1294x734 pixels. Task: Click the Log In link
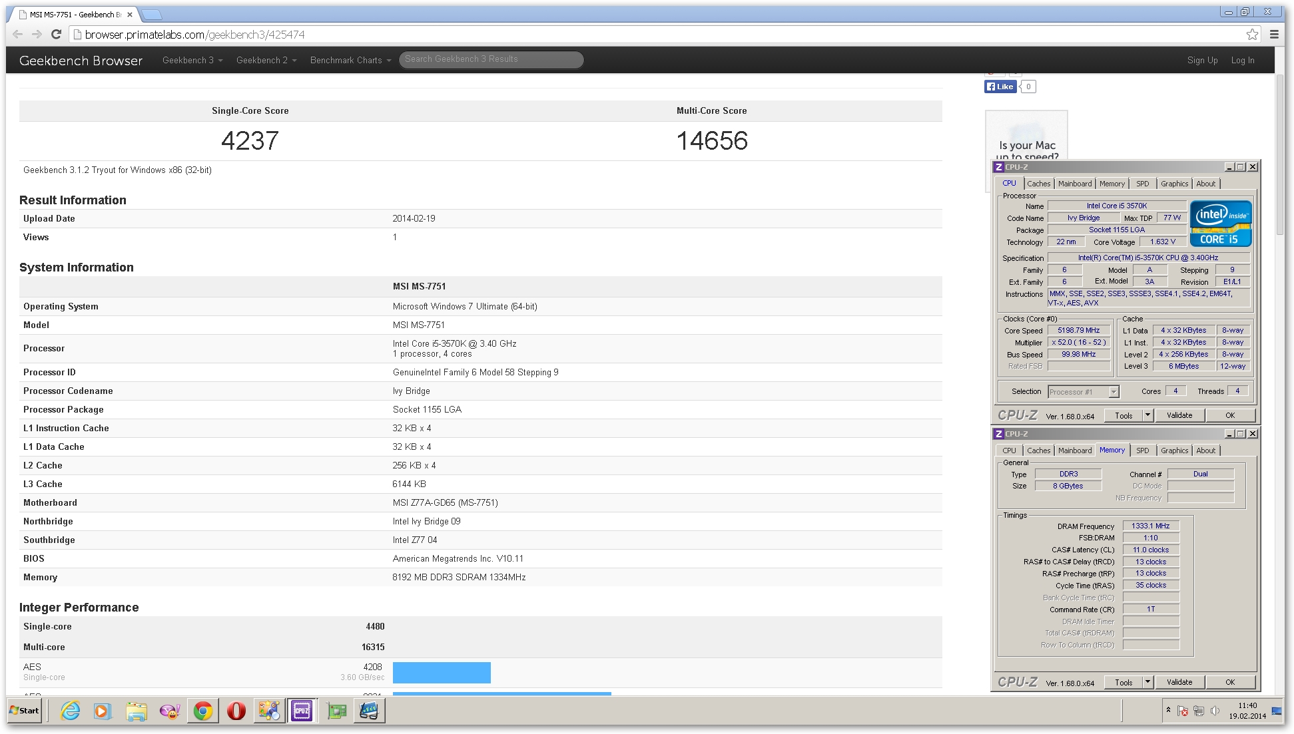pyautogui.click(x=1242, y=60)
